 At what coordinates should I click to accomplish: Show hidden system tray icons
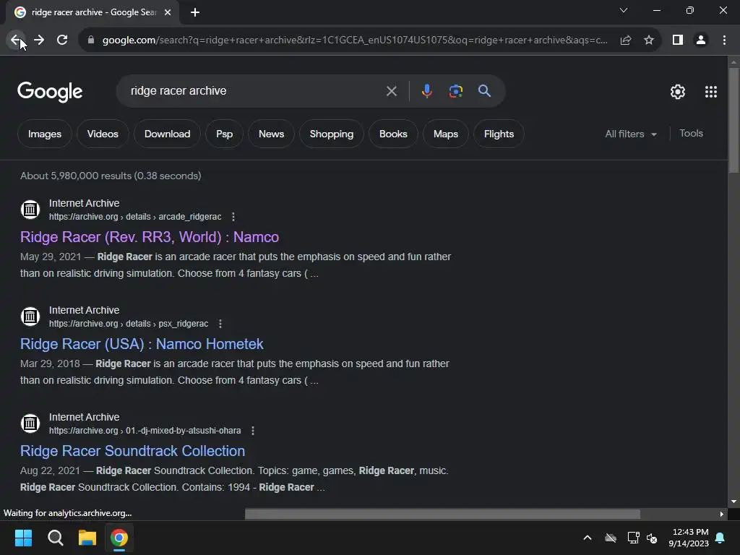(588, 538)
